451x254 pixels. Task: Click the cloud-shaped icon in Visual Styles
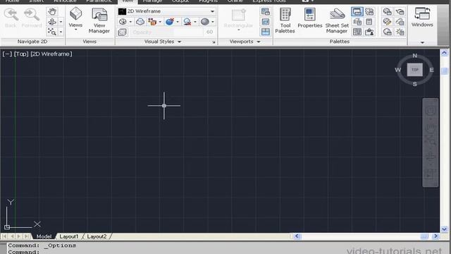(x=140, y=22)
